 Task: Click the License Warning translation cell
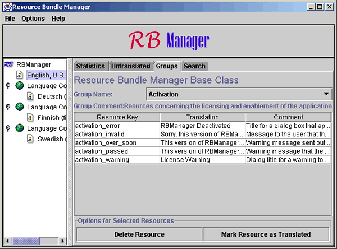[202, 160]
